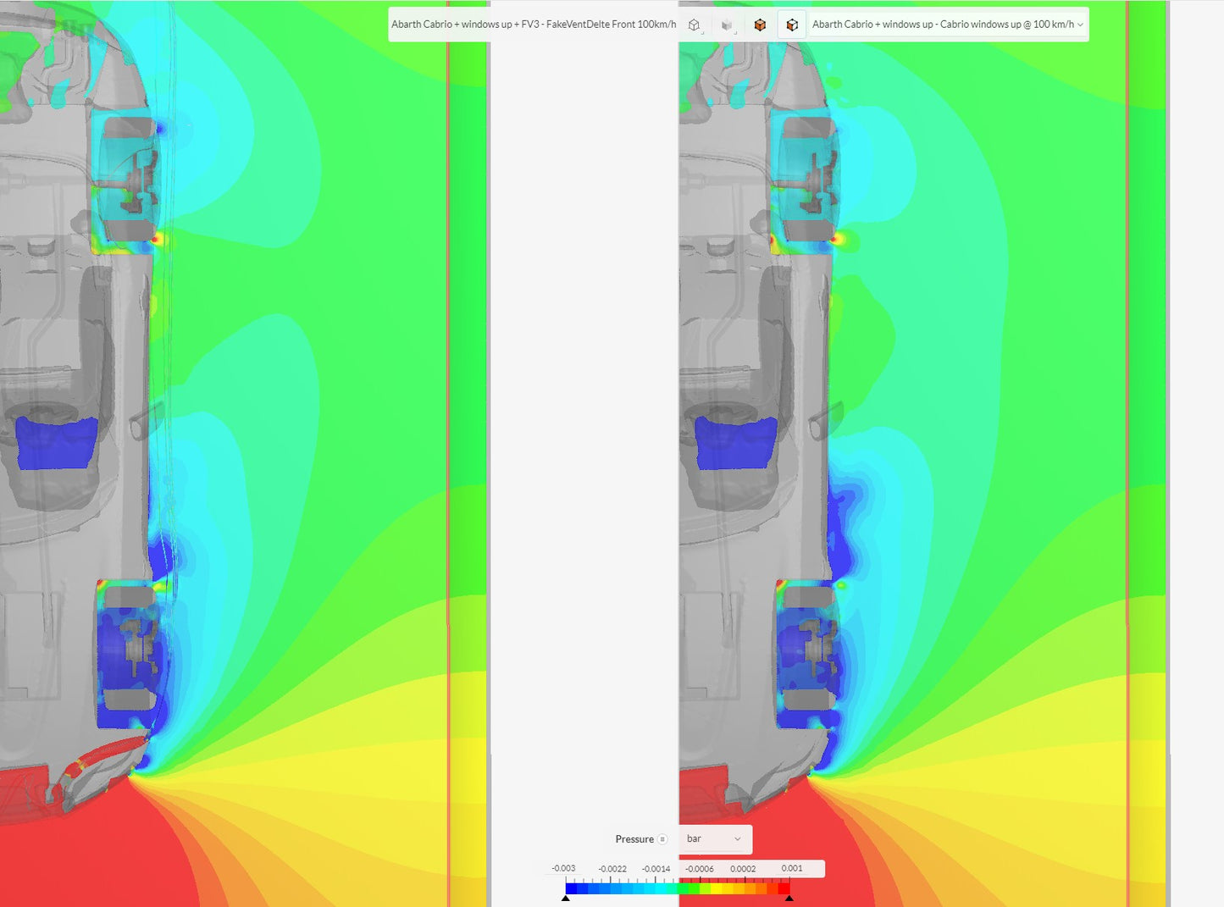Click the Pressure legend label
Viewport: 1224px width, 907px height.
point(634,839)
